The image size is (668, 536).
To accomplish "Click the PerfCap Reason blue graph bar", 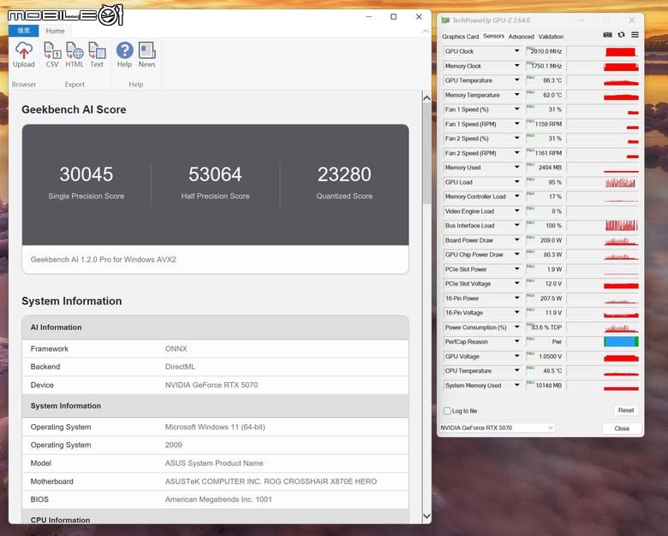I will [621, 342].
